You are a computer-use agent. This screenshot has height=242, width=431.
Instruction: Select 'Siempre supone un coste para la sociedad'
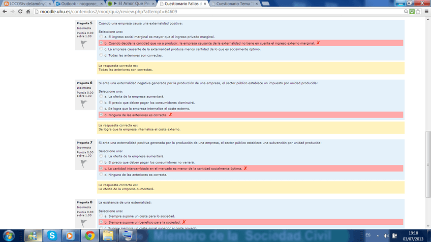(101, 216)
